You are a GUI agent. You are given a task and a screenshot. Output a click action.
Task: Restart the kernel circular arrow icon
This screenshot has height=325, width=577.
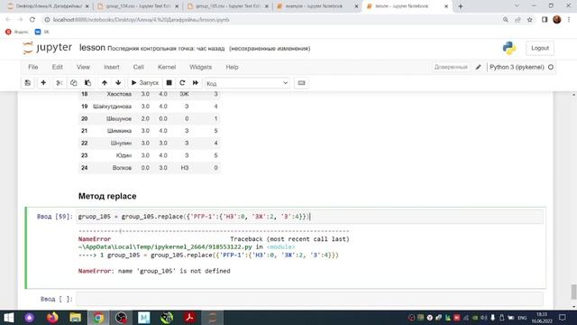pyautogui.click(x=182, y=83)
